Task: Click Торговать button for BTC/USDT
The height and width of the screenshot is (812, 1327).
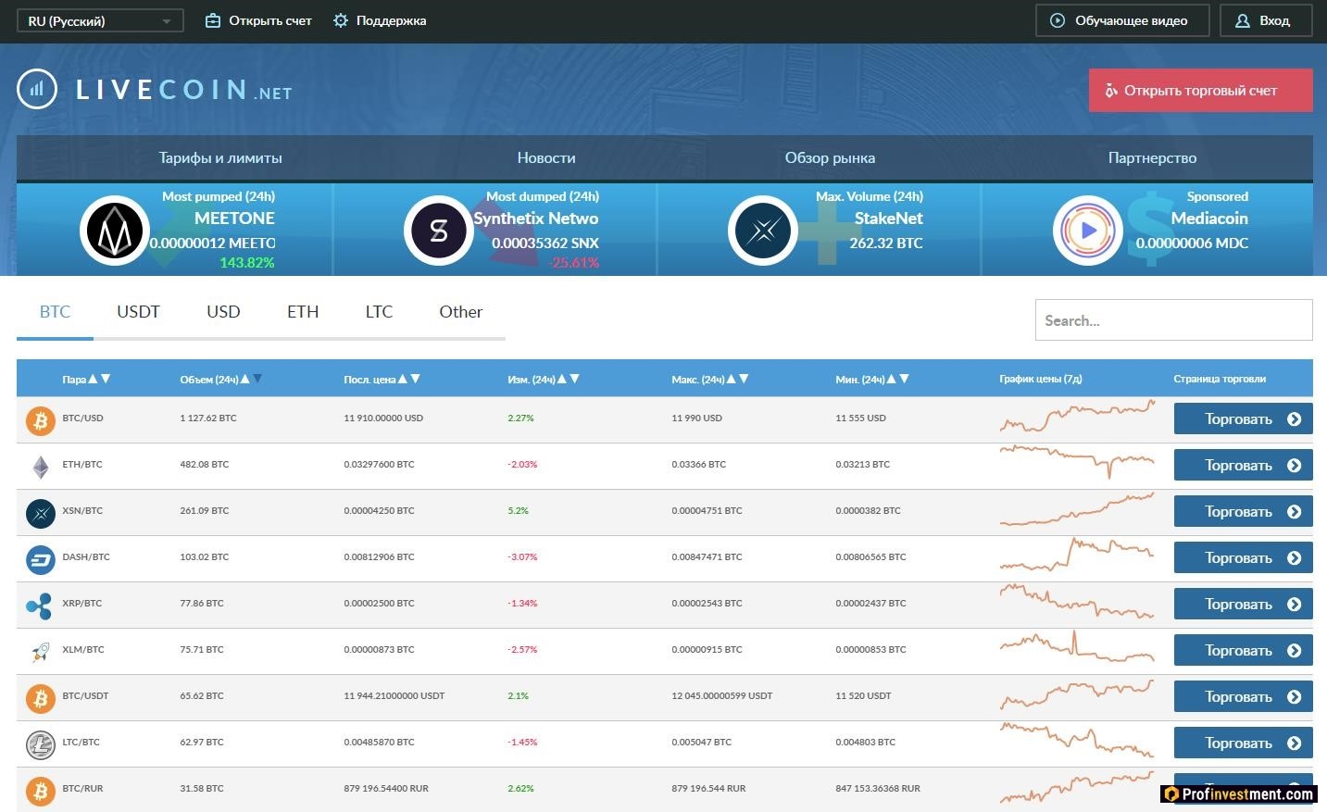Action: (x=1243, y=696)
